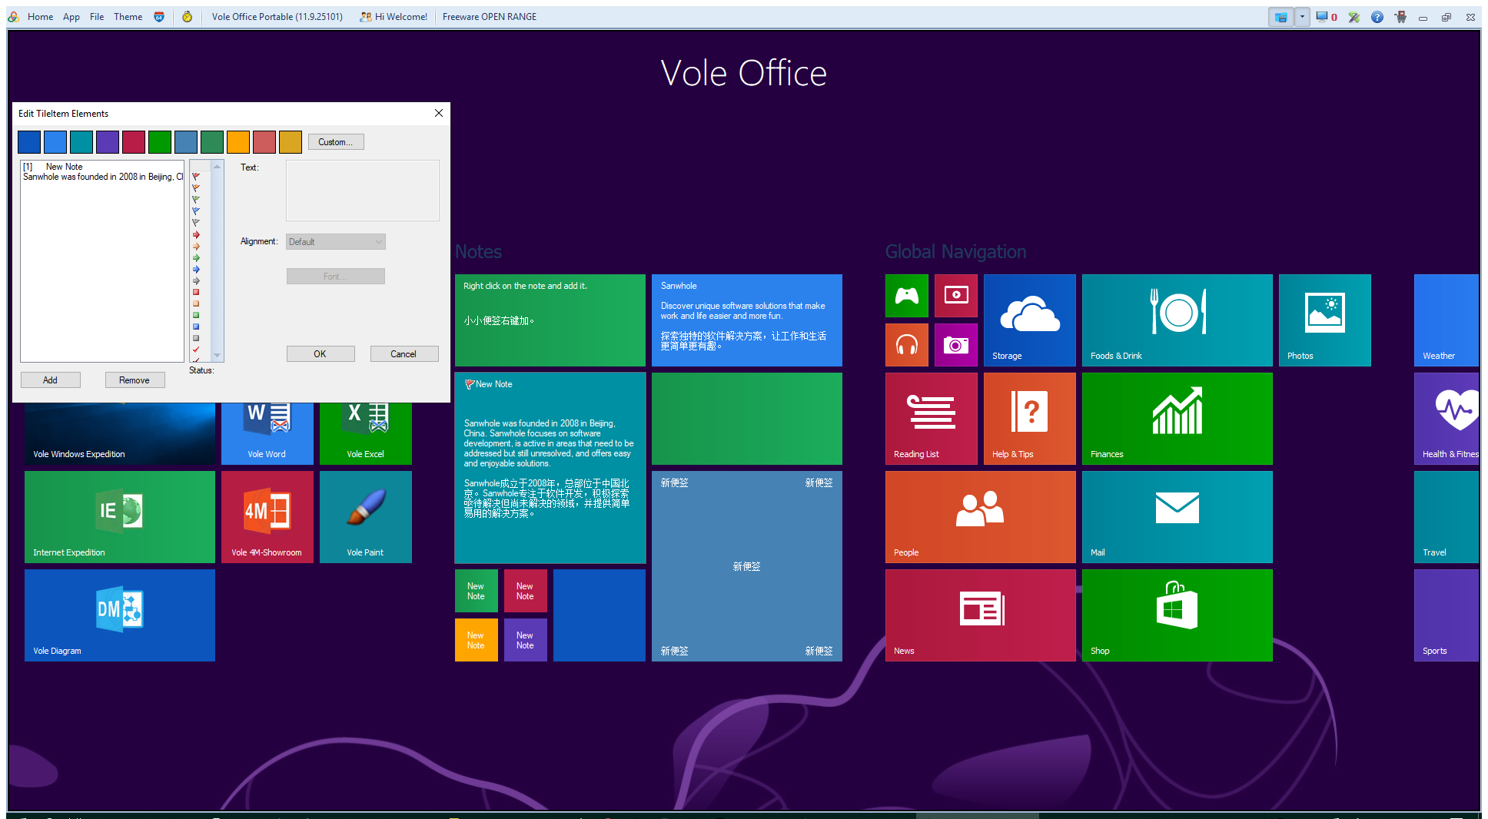Launch the Vole Paint tile
The image size is (1488, 819).
click(x=365, y=516)
